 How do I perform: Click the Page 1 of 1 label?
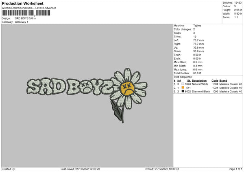pos(235,169)
